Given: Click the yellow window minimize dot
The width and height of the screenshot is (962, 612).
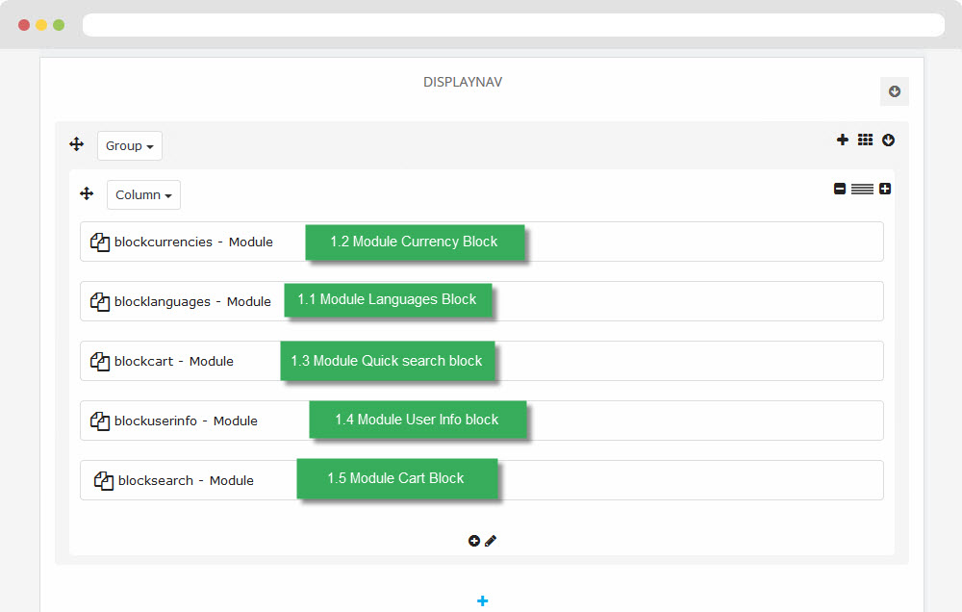Looking at the screenshot, I should point(41,25).
